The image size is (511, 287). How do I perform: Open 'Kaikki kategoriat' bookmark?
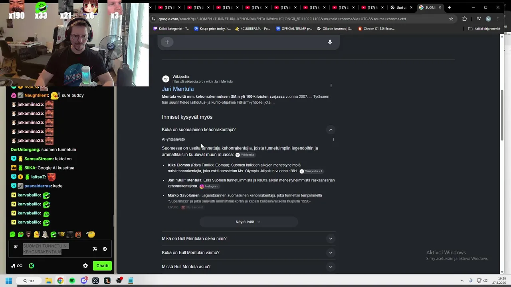171,29
